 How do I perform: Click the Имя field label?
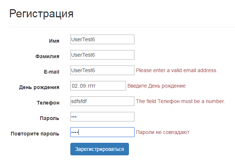[x=54, y=41]
